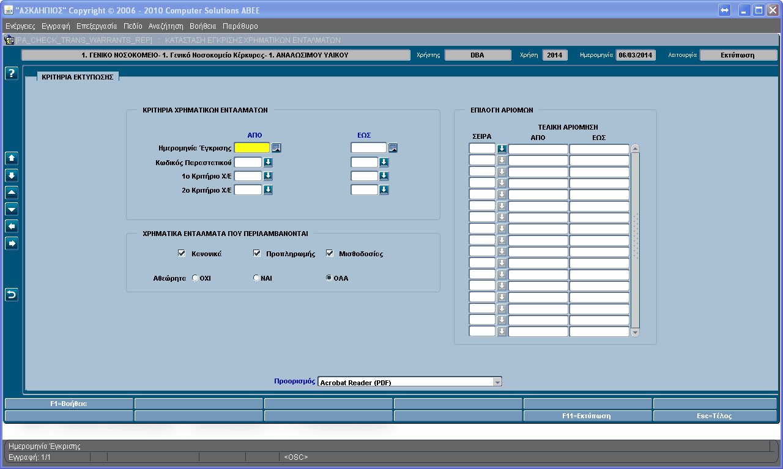Click the question mark help icon

(x=11, y=73)
